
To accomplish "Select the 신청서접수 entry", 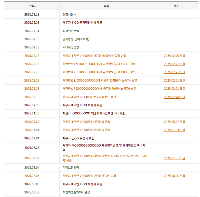I will [69, 15].
